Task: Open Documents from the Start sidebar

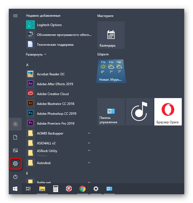Action: tap(15, 137)
